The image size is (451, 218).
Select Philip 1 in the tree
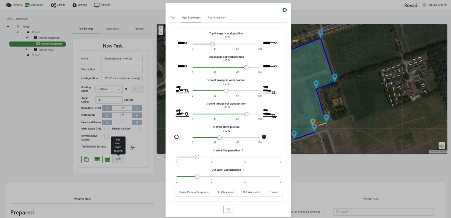(36, 55)
